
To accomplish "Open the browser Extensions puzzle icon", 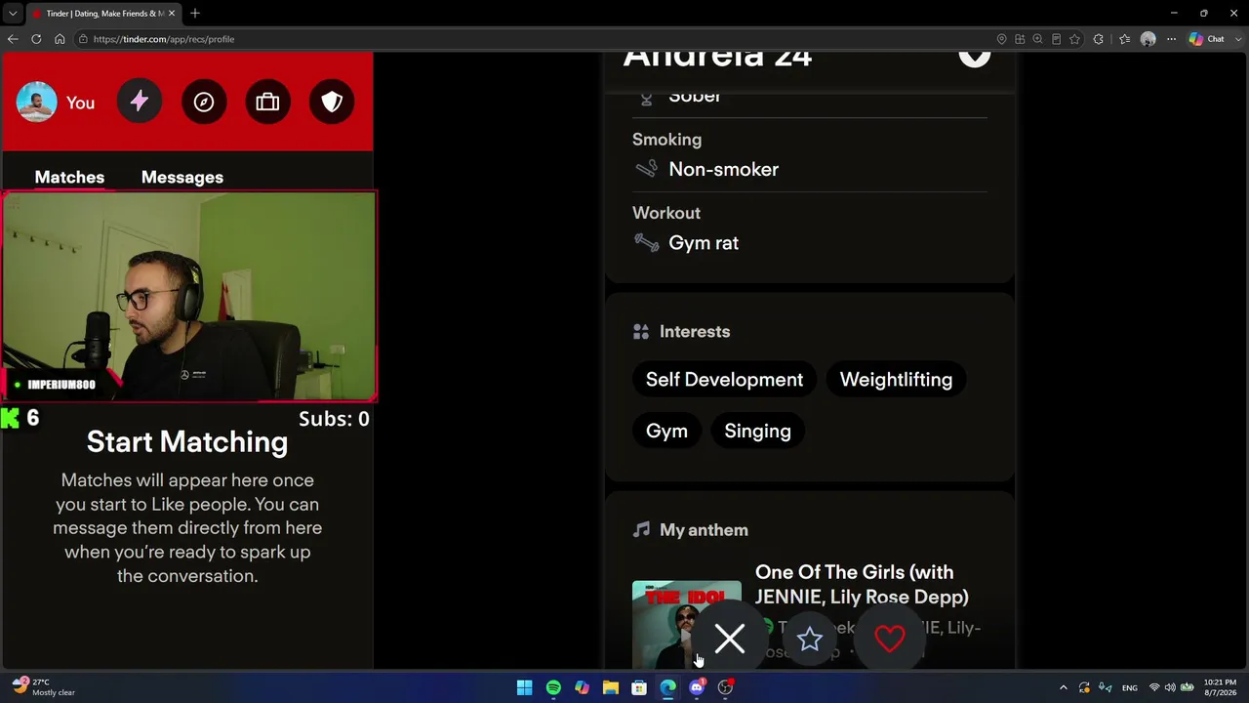I will (x=1099, y=39).
